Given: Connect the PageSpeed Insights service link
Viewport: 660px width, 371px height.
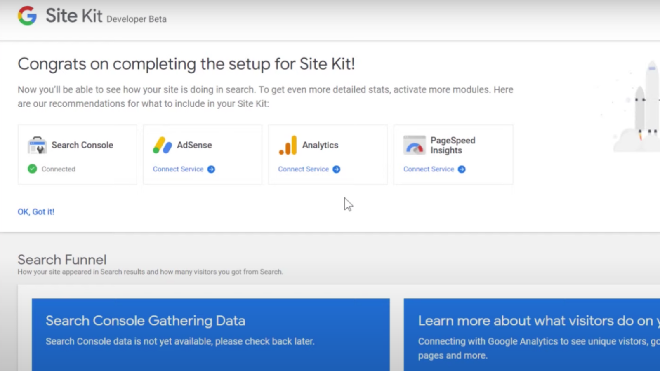Looking at the screenshot, I should tap(429, 169).
